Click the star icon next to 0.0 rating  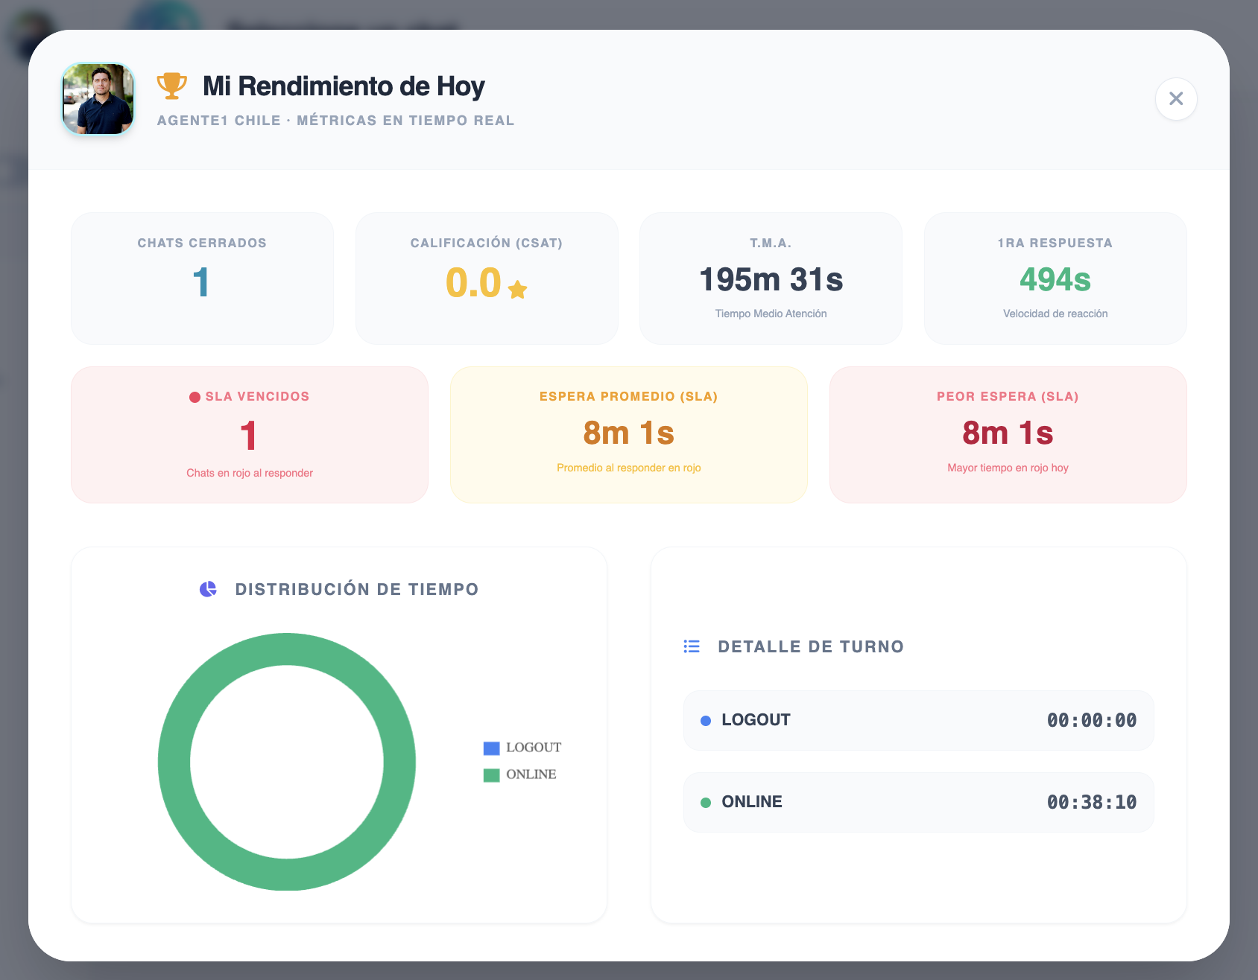tap(517, 289)
